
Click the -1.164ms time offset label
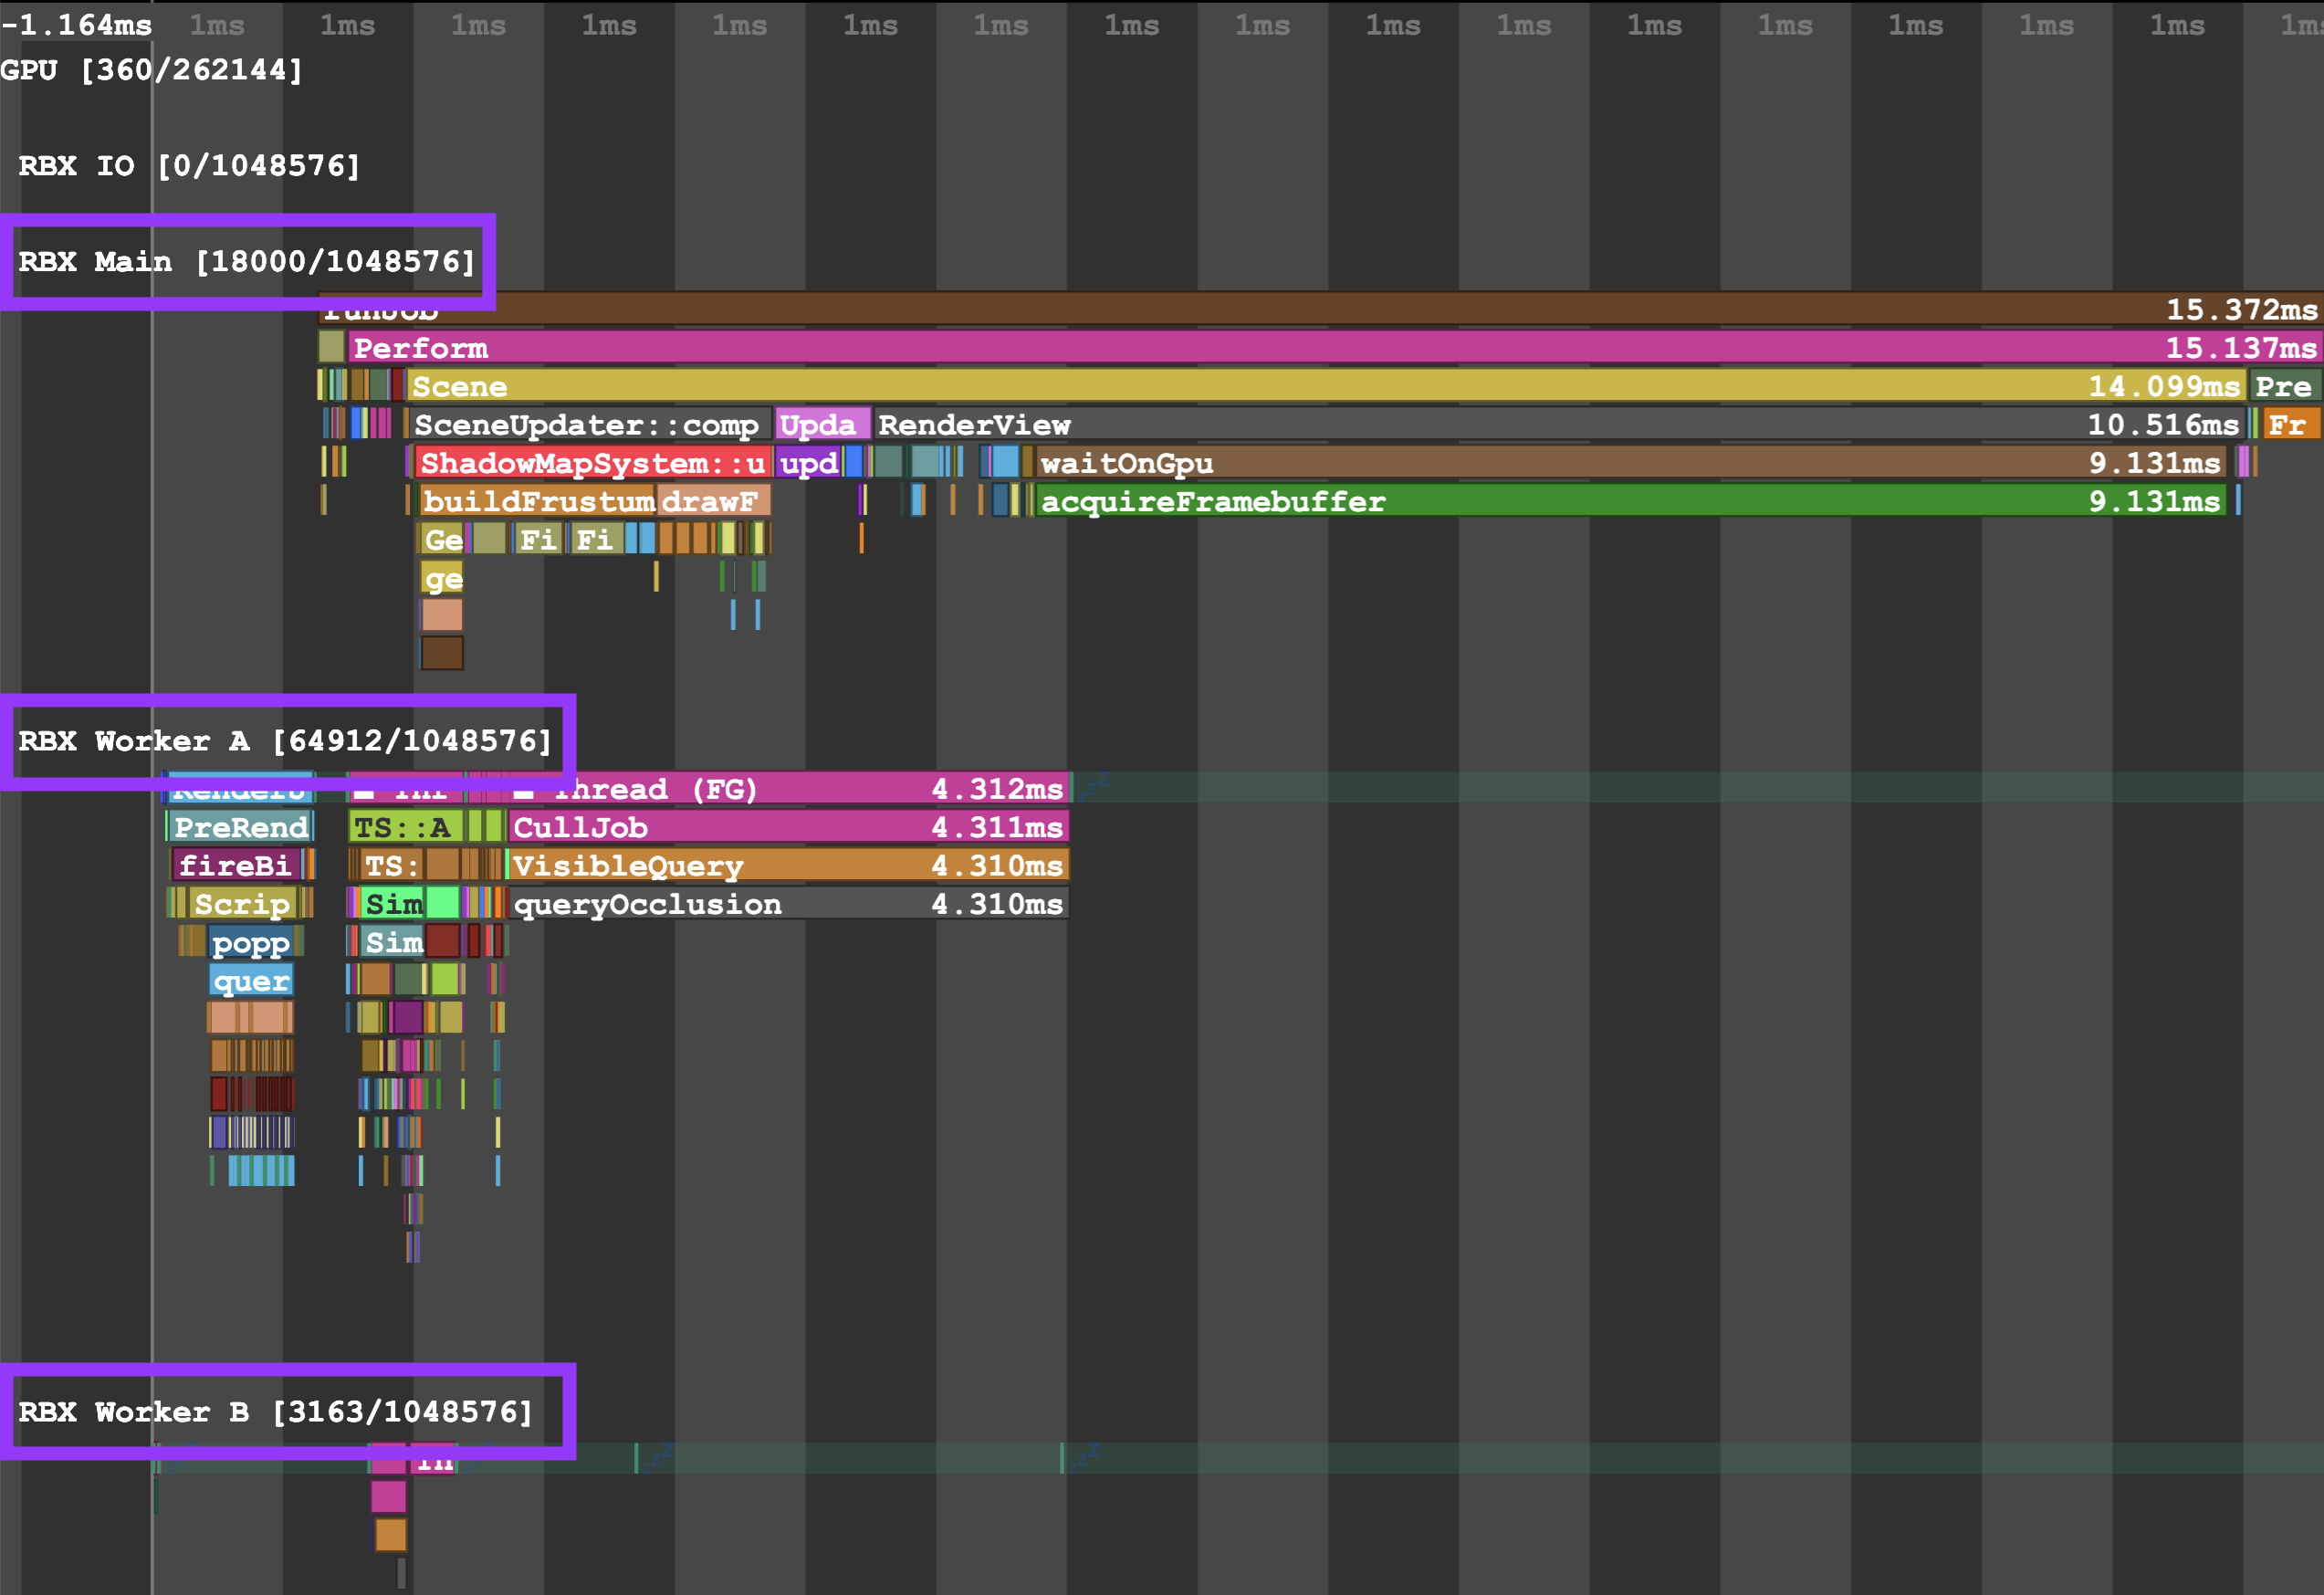77,25
